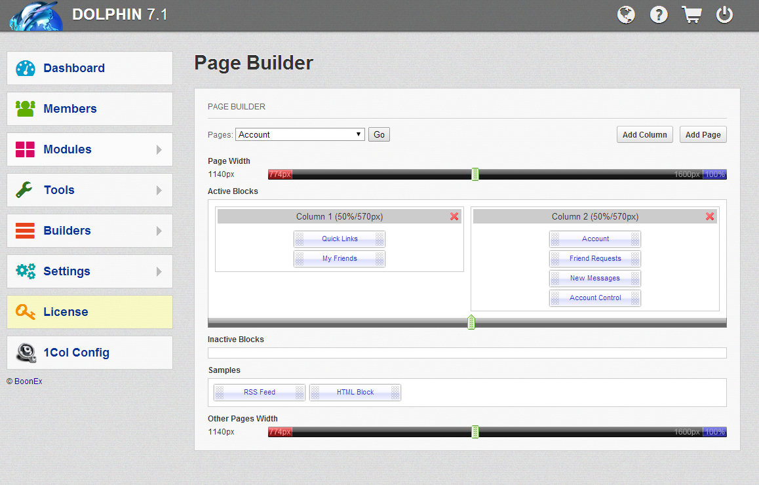Click the power logout icon
759x485 pixels.
724,14
